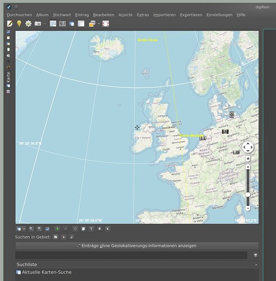Collapse the Suchliste panel chevron

pos(256,265)
